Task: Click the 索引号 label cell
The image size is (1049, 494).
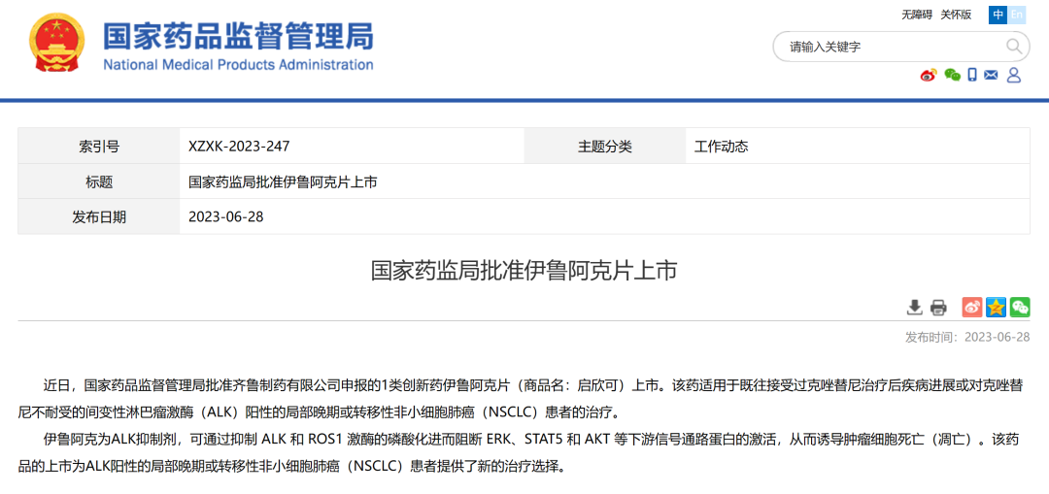Action: click(x=99, y=147)
